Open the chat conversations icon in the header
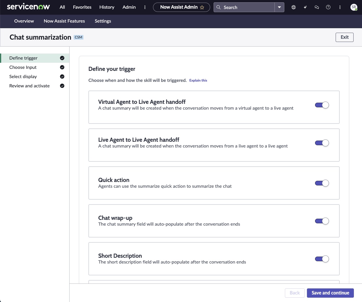 pyautogui.click(x=317, y=7)
